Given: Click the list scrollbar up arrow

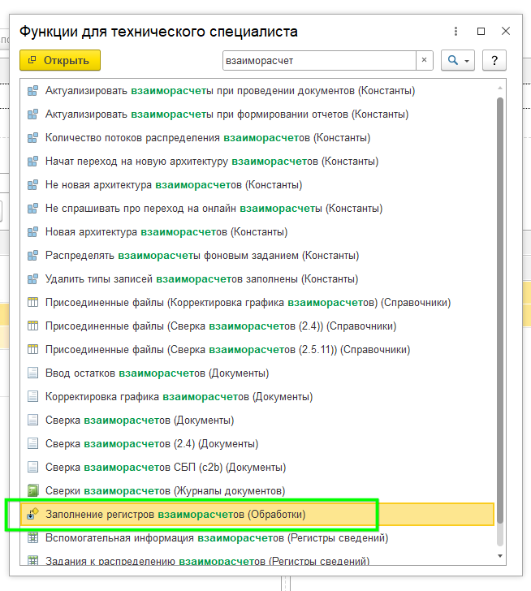Looking at the screenshot, I should coord(500,88).
